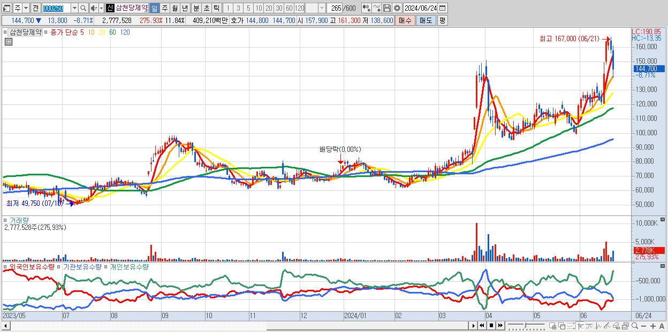Image resolution: width=668 pixels, height=332 pixels.
Task: Click the 삼천당제약 legend label
Action: point(27,32)
